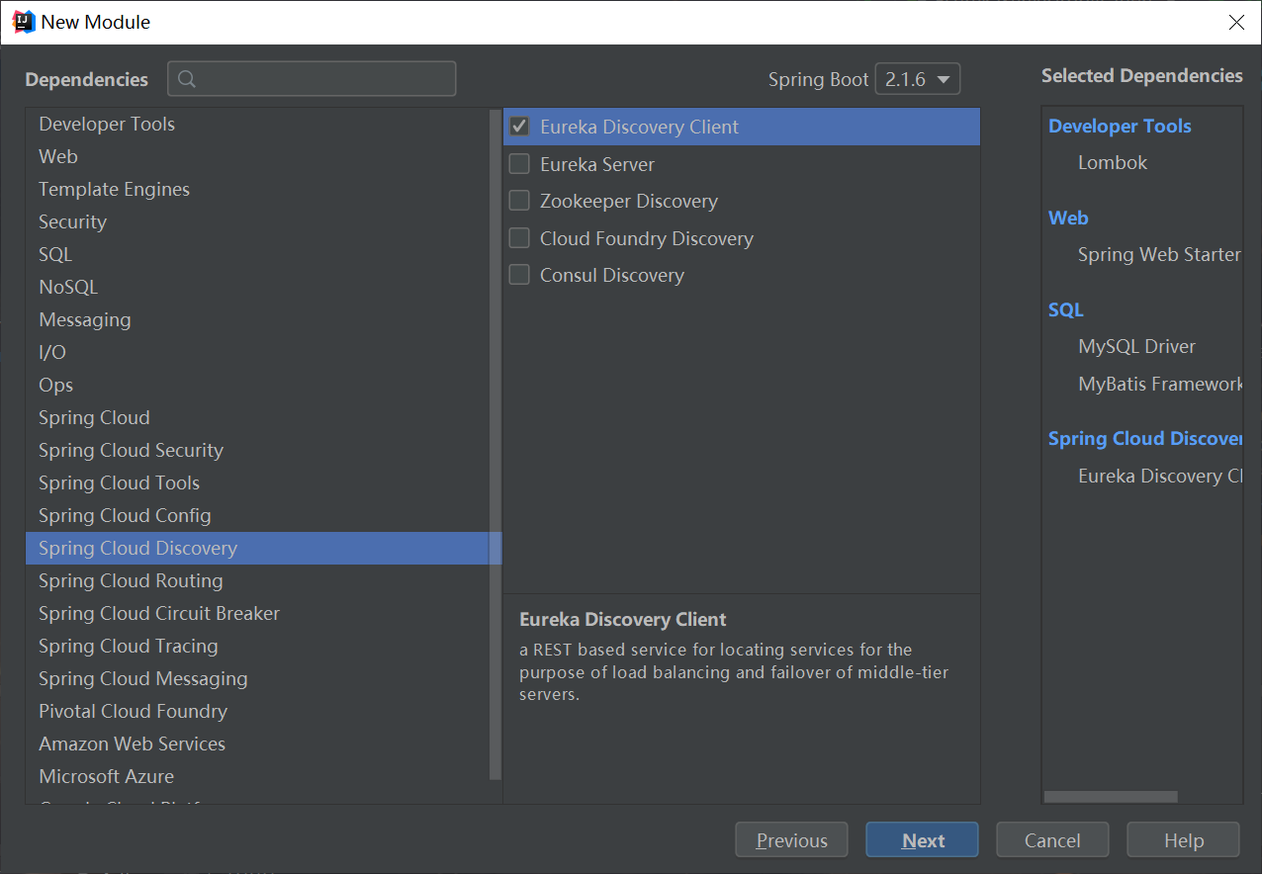The width and height of the screenshot is (1262, 874).
Task: Select SQL in the category list
Action: (x=257, y=254)
